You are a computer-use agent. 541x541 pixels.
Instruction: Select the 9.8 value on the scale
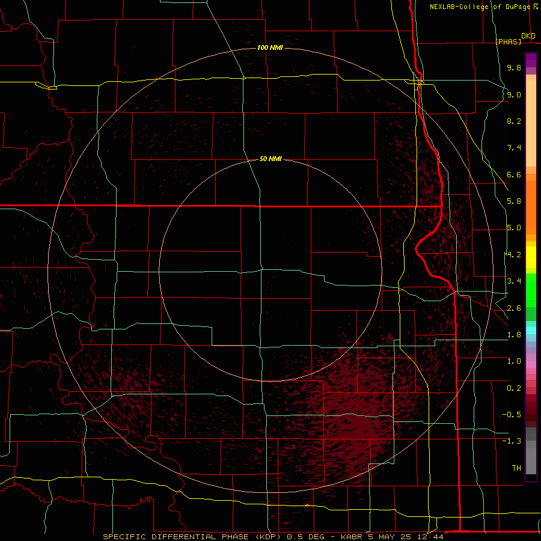514,67
